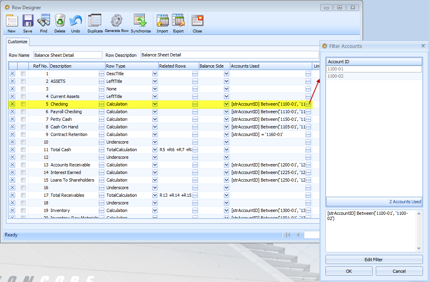This screenshot has height=282, width=429.
Task: Close the Filter Accounts panel
Action: (x=423, y=46)
